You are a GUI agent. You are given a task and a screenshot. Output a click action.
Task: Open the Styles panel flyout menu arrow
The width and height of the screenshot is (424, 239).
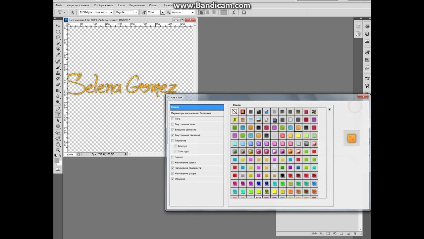click(329, 109)
